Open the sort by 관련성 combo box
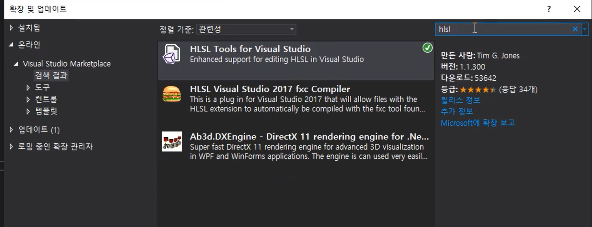Screen dimensions: 592x227 [246, 29]
